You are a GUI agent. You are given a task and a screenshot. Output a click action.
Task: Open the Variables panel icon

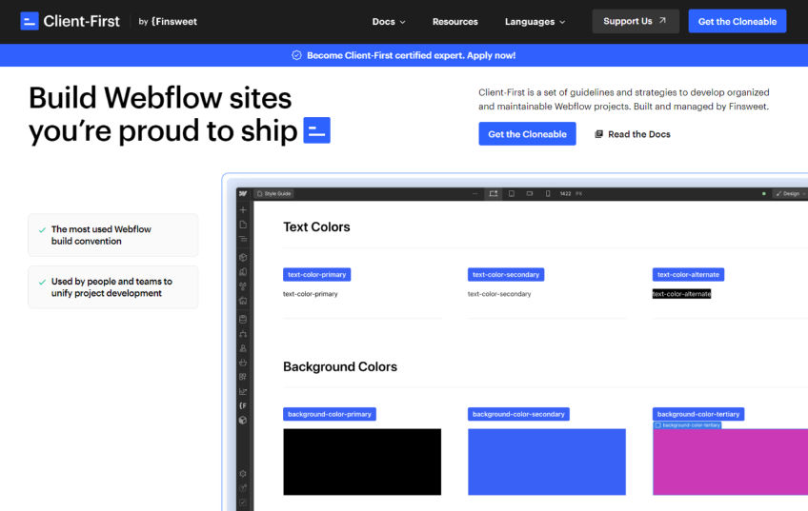point(243,272)
